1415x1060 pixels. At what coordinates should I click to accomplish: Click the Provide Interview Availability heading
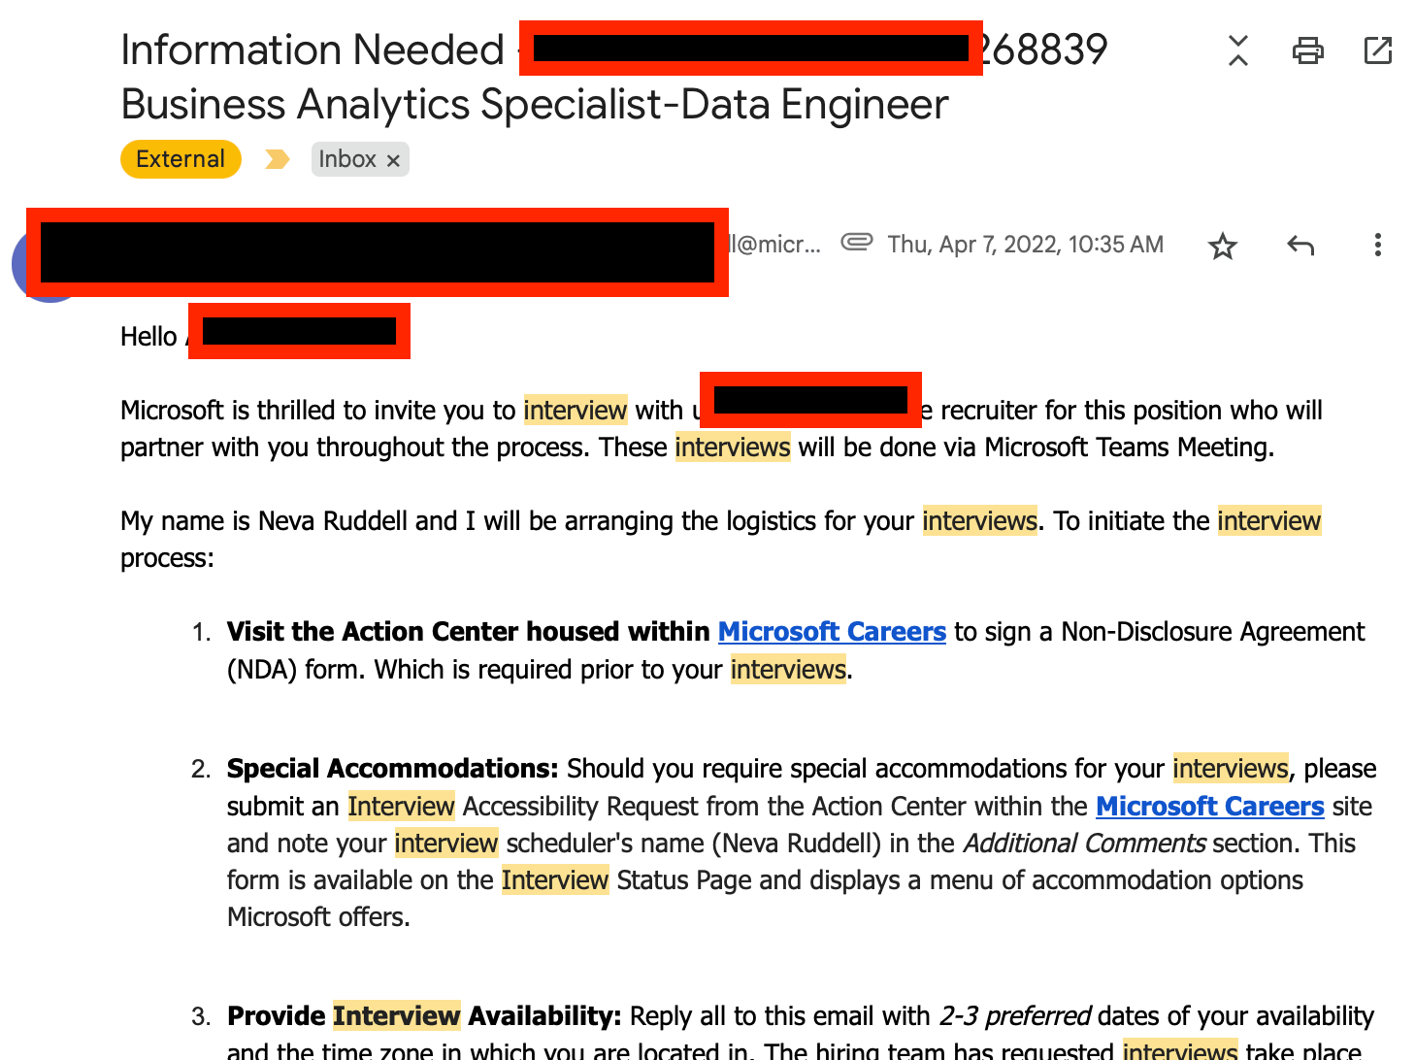pyautogui.click(x=423, y=1016)
